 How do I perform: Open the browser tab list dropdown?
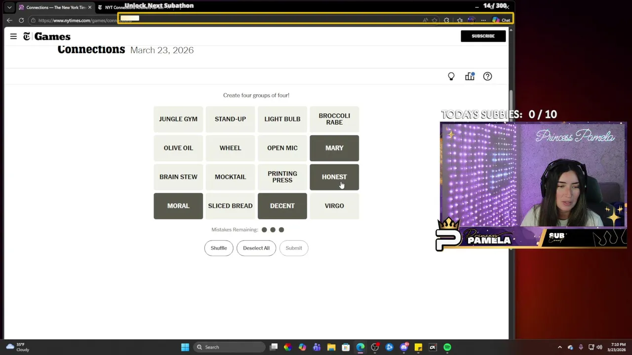pyautogui.click(x=9, y=7)
